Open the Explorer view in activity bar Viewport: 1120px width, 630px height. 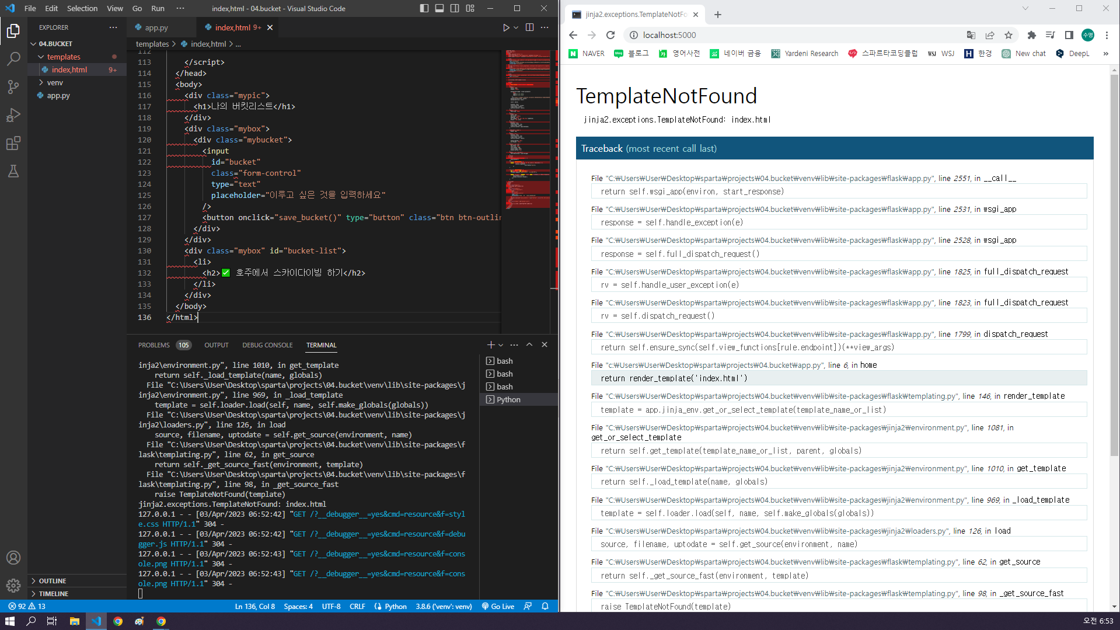pos(13,30)
